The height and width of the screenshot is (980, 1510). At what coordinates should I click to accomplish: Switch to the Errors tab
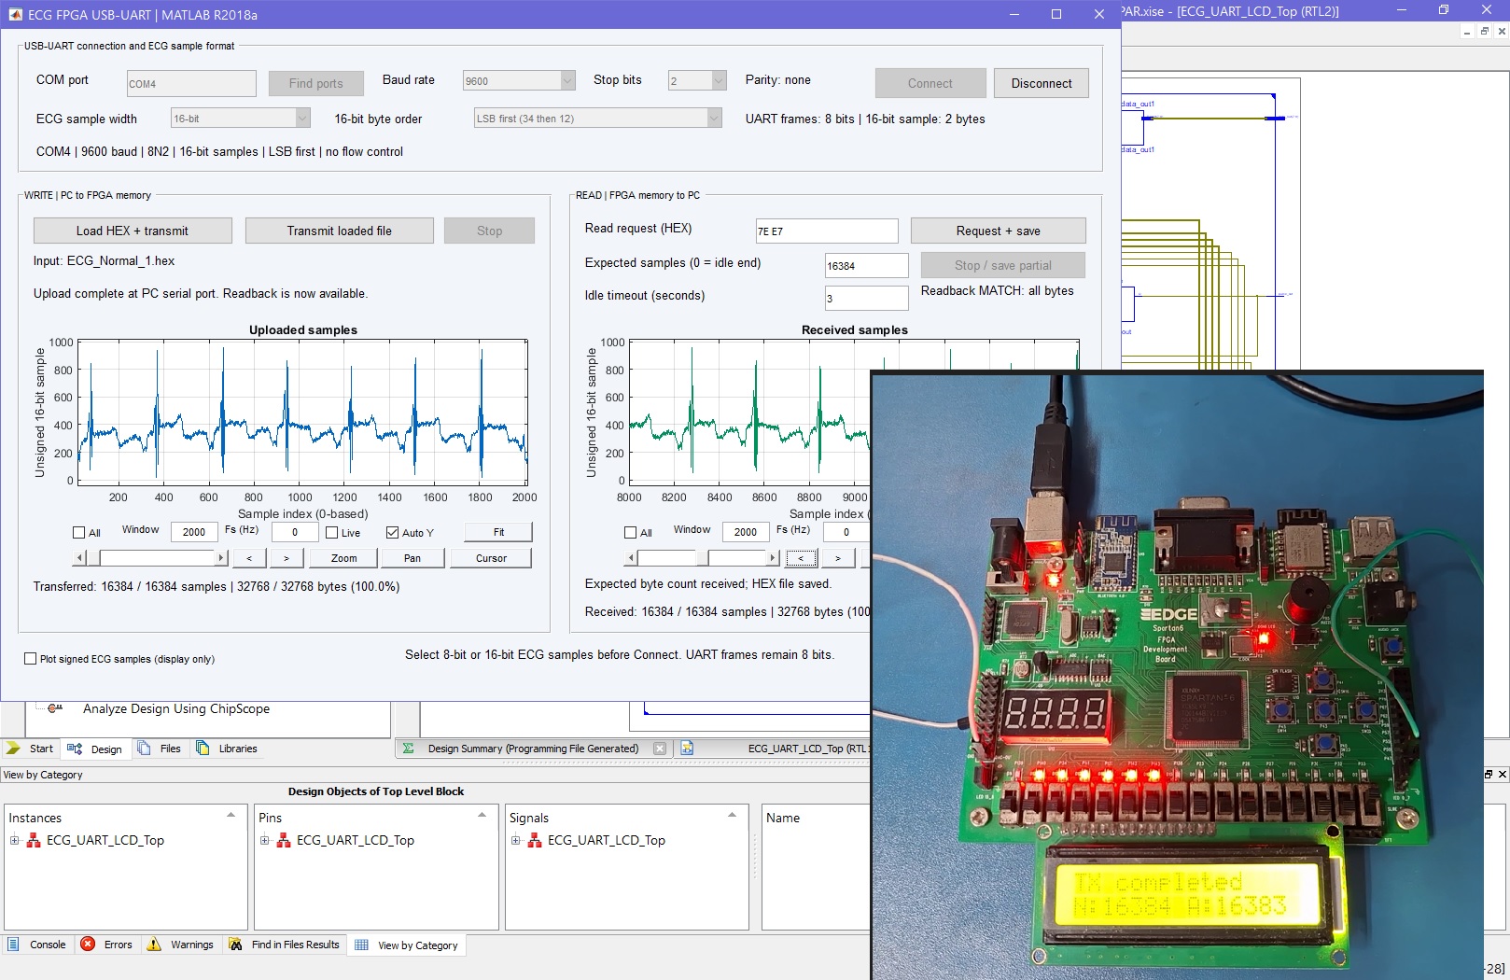click(107, 945)
